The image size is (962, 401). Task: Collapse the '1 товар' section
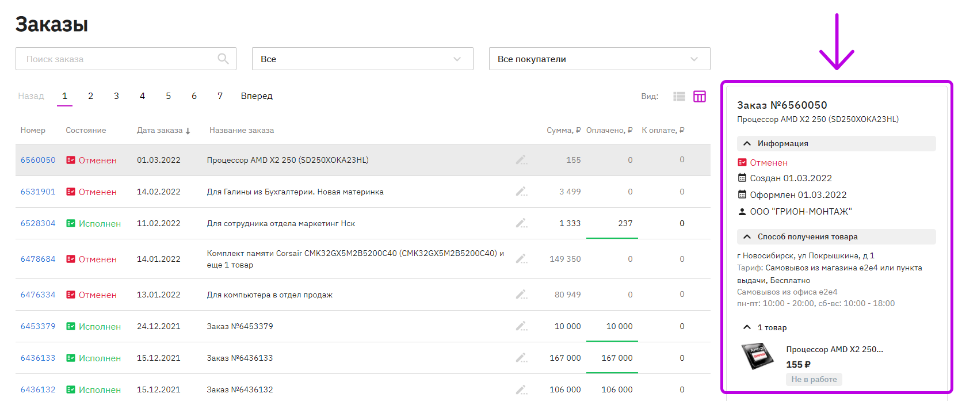(x=765, y=327)
